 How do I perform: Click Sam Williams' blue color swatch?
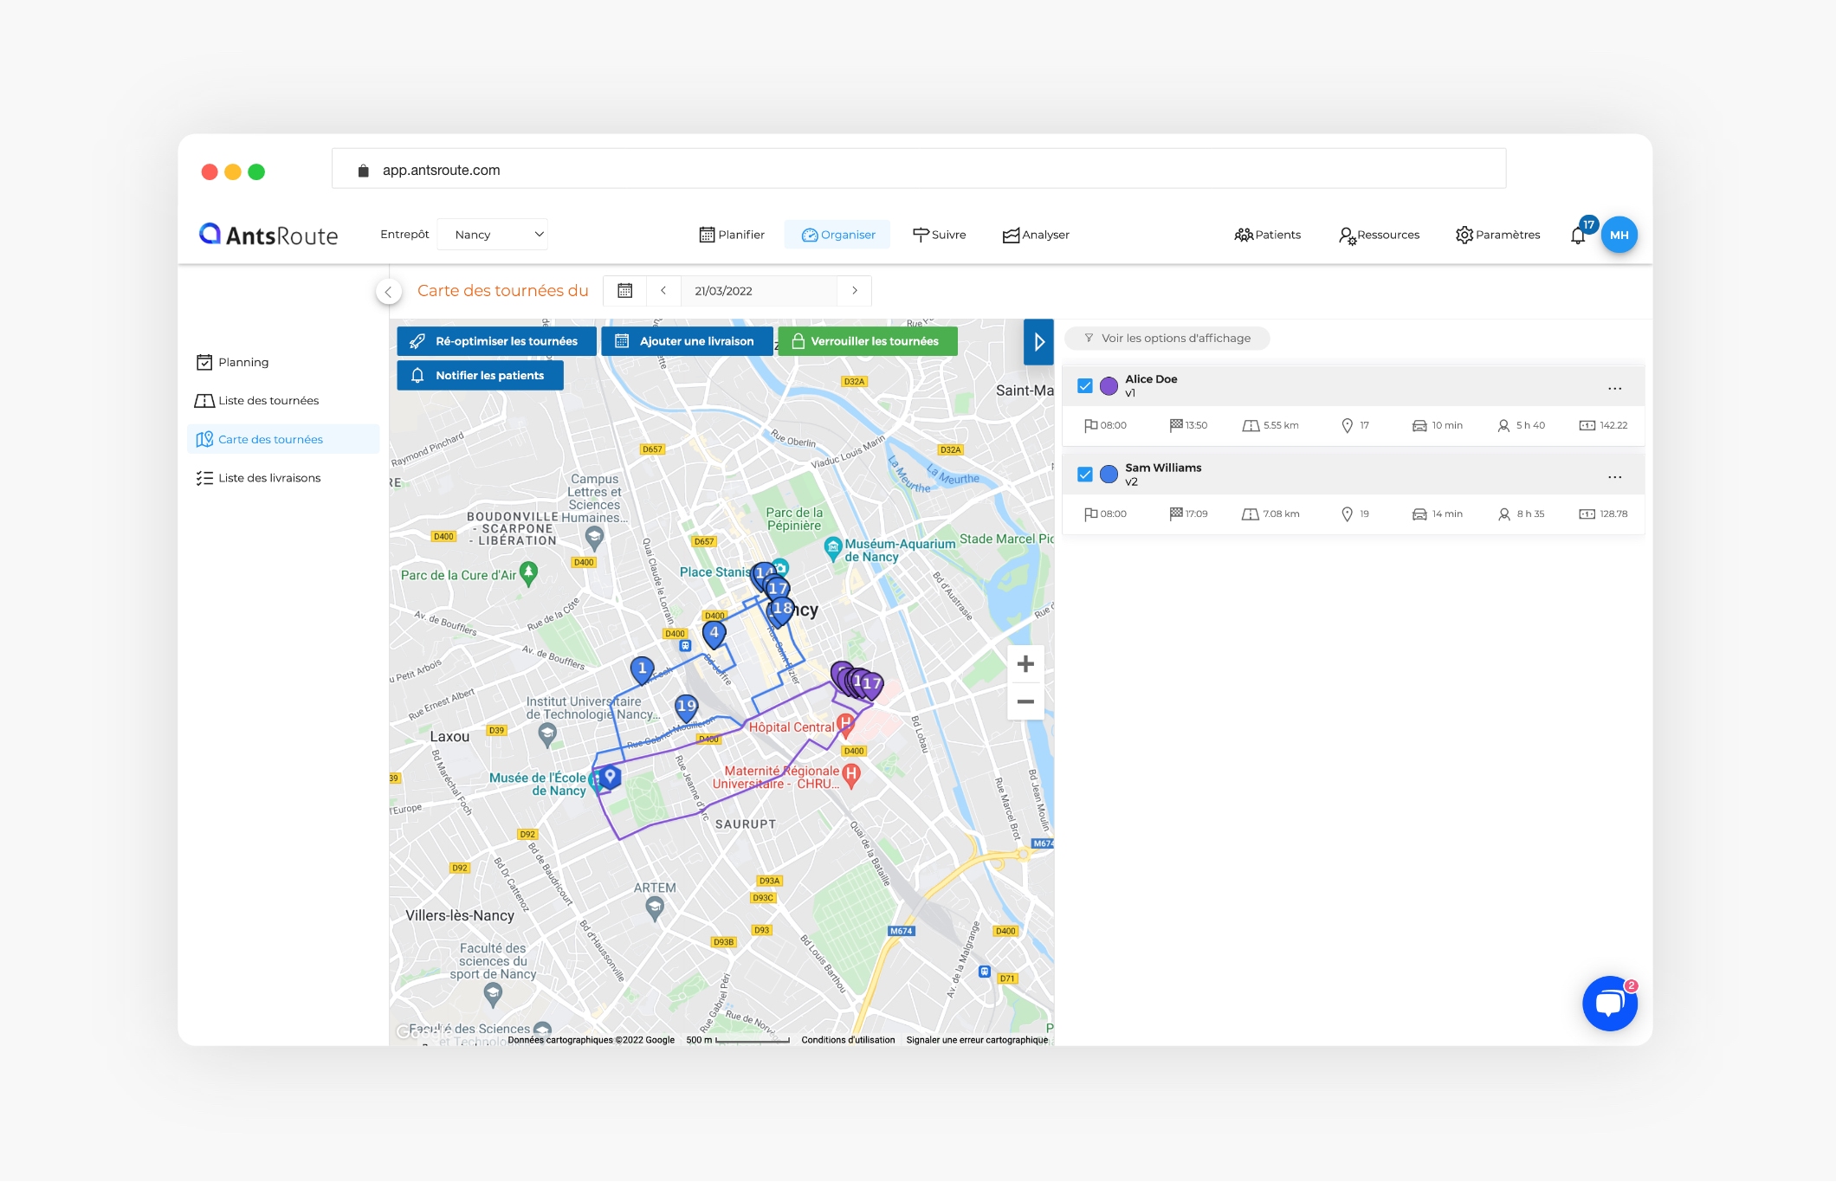tap(1109, 475)
